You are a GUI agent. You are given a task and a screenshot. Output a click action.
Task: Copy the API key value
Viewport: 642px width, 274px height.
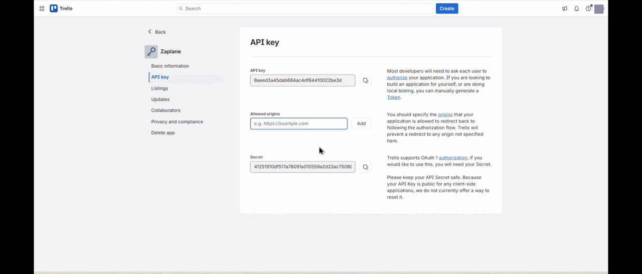coord(366,80)
